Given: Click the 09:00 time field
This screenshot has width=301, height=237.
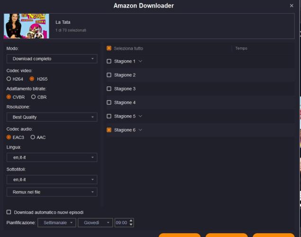Looking at the screenshot, I should coord(121,223).
